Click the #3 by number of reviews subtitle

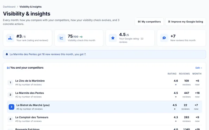coord(29,121)
